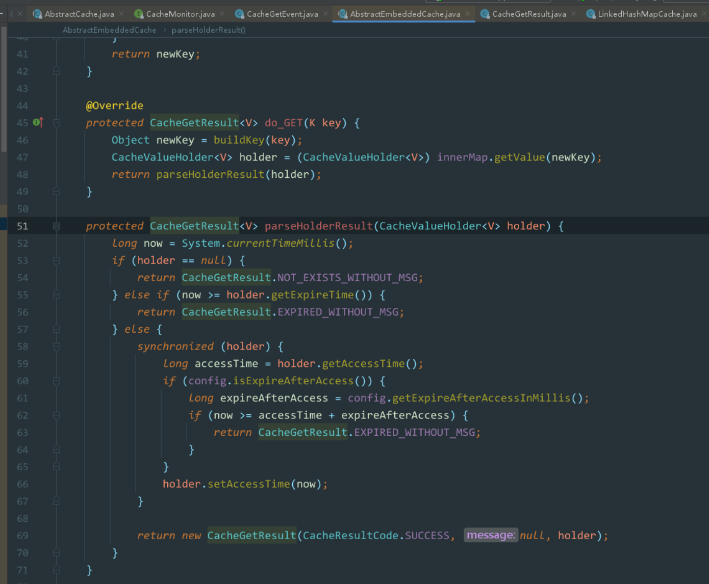Click the do_GET method name
This screenshot has height=584, width=709.
click(284, 123)
